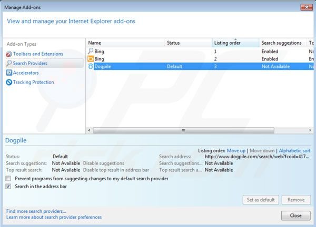316x227 pixels.
Task: Enable Prevent programs from suggesting changes checkbox
Action: [8, 178]
